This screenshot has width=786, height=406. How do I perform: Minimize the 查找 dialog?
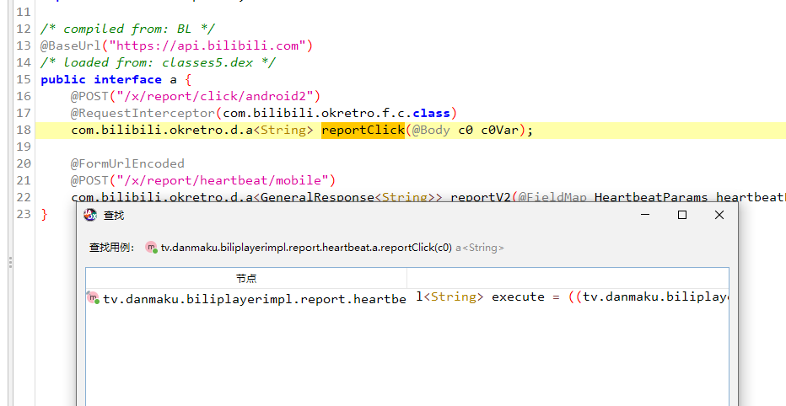coord(645,215)
